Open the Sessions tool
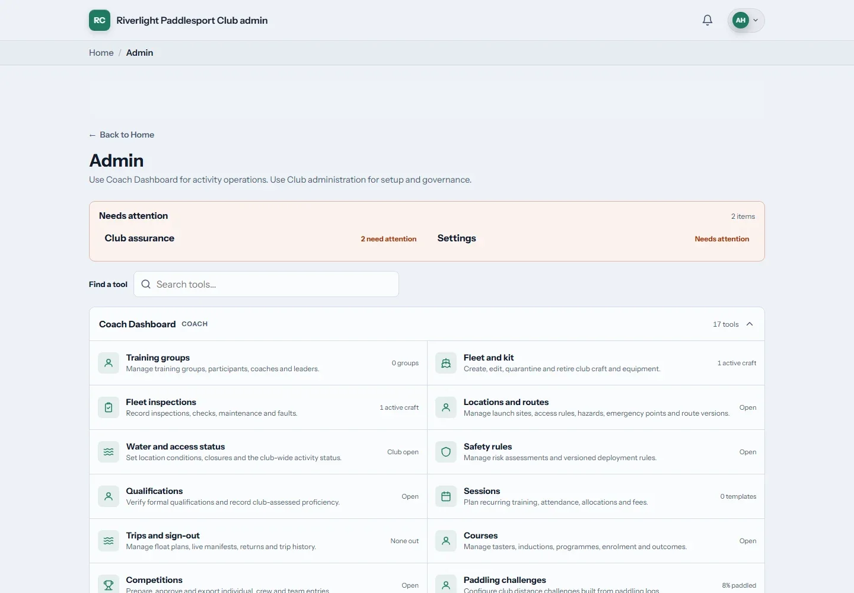 tap(596, 496)
